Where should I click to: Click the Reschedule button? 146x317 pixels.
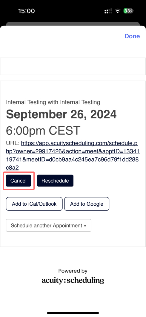(x=55, y=181)
